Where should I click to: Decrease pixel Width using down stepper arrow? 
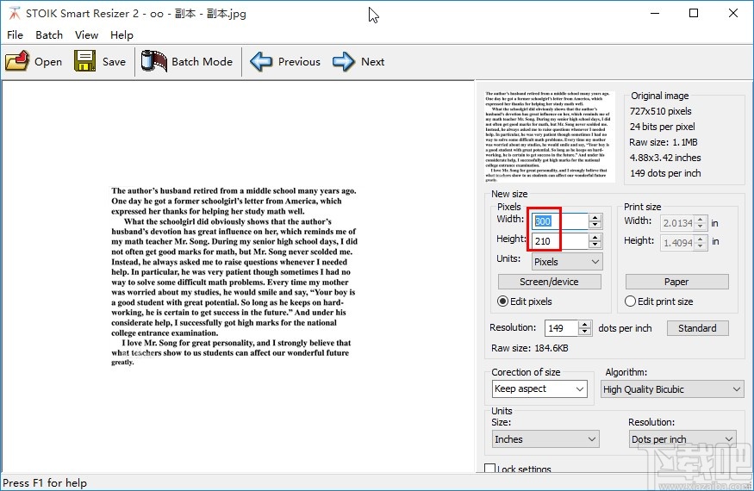pos(595,225)
